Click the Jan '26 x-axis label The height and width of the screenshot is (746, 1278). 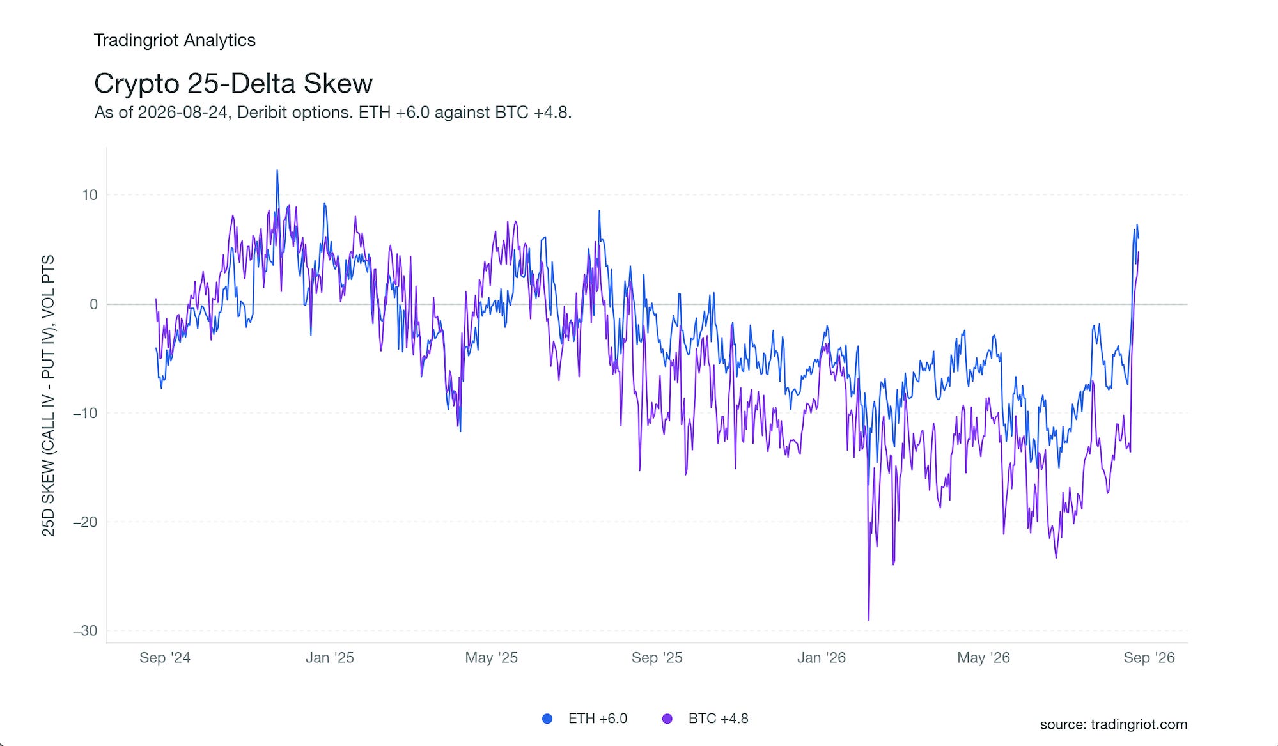822,658
